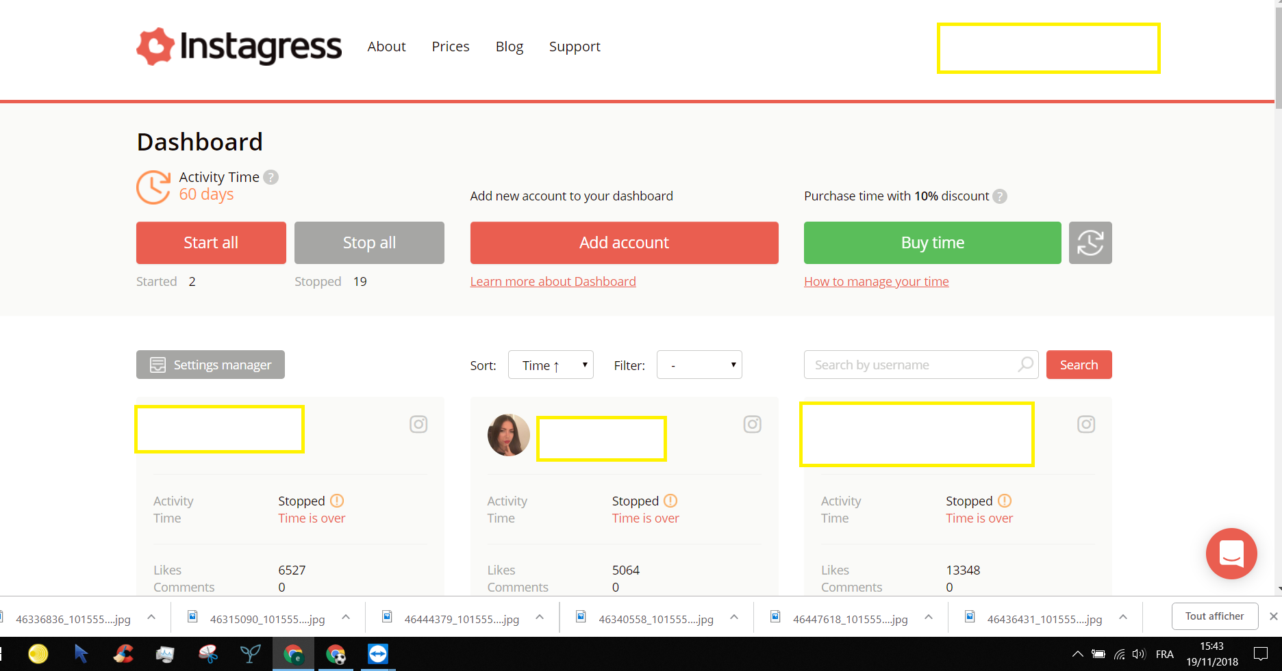Open the blue sprout app in the taskbar
This screenshot has width=1282, height=671.
[x=251, y=655]
